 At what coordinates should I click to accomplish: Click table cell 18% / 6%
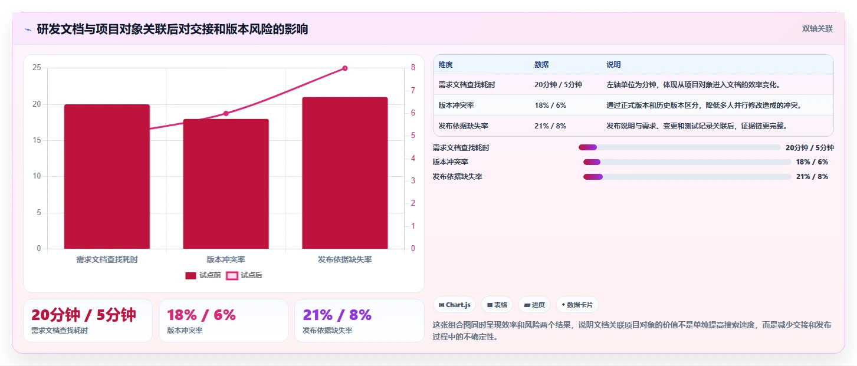[x=550, y=105]
